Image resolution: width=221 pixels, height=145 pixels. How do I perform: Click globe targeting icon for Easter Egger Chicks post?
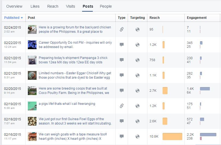[138, 75]
